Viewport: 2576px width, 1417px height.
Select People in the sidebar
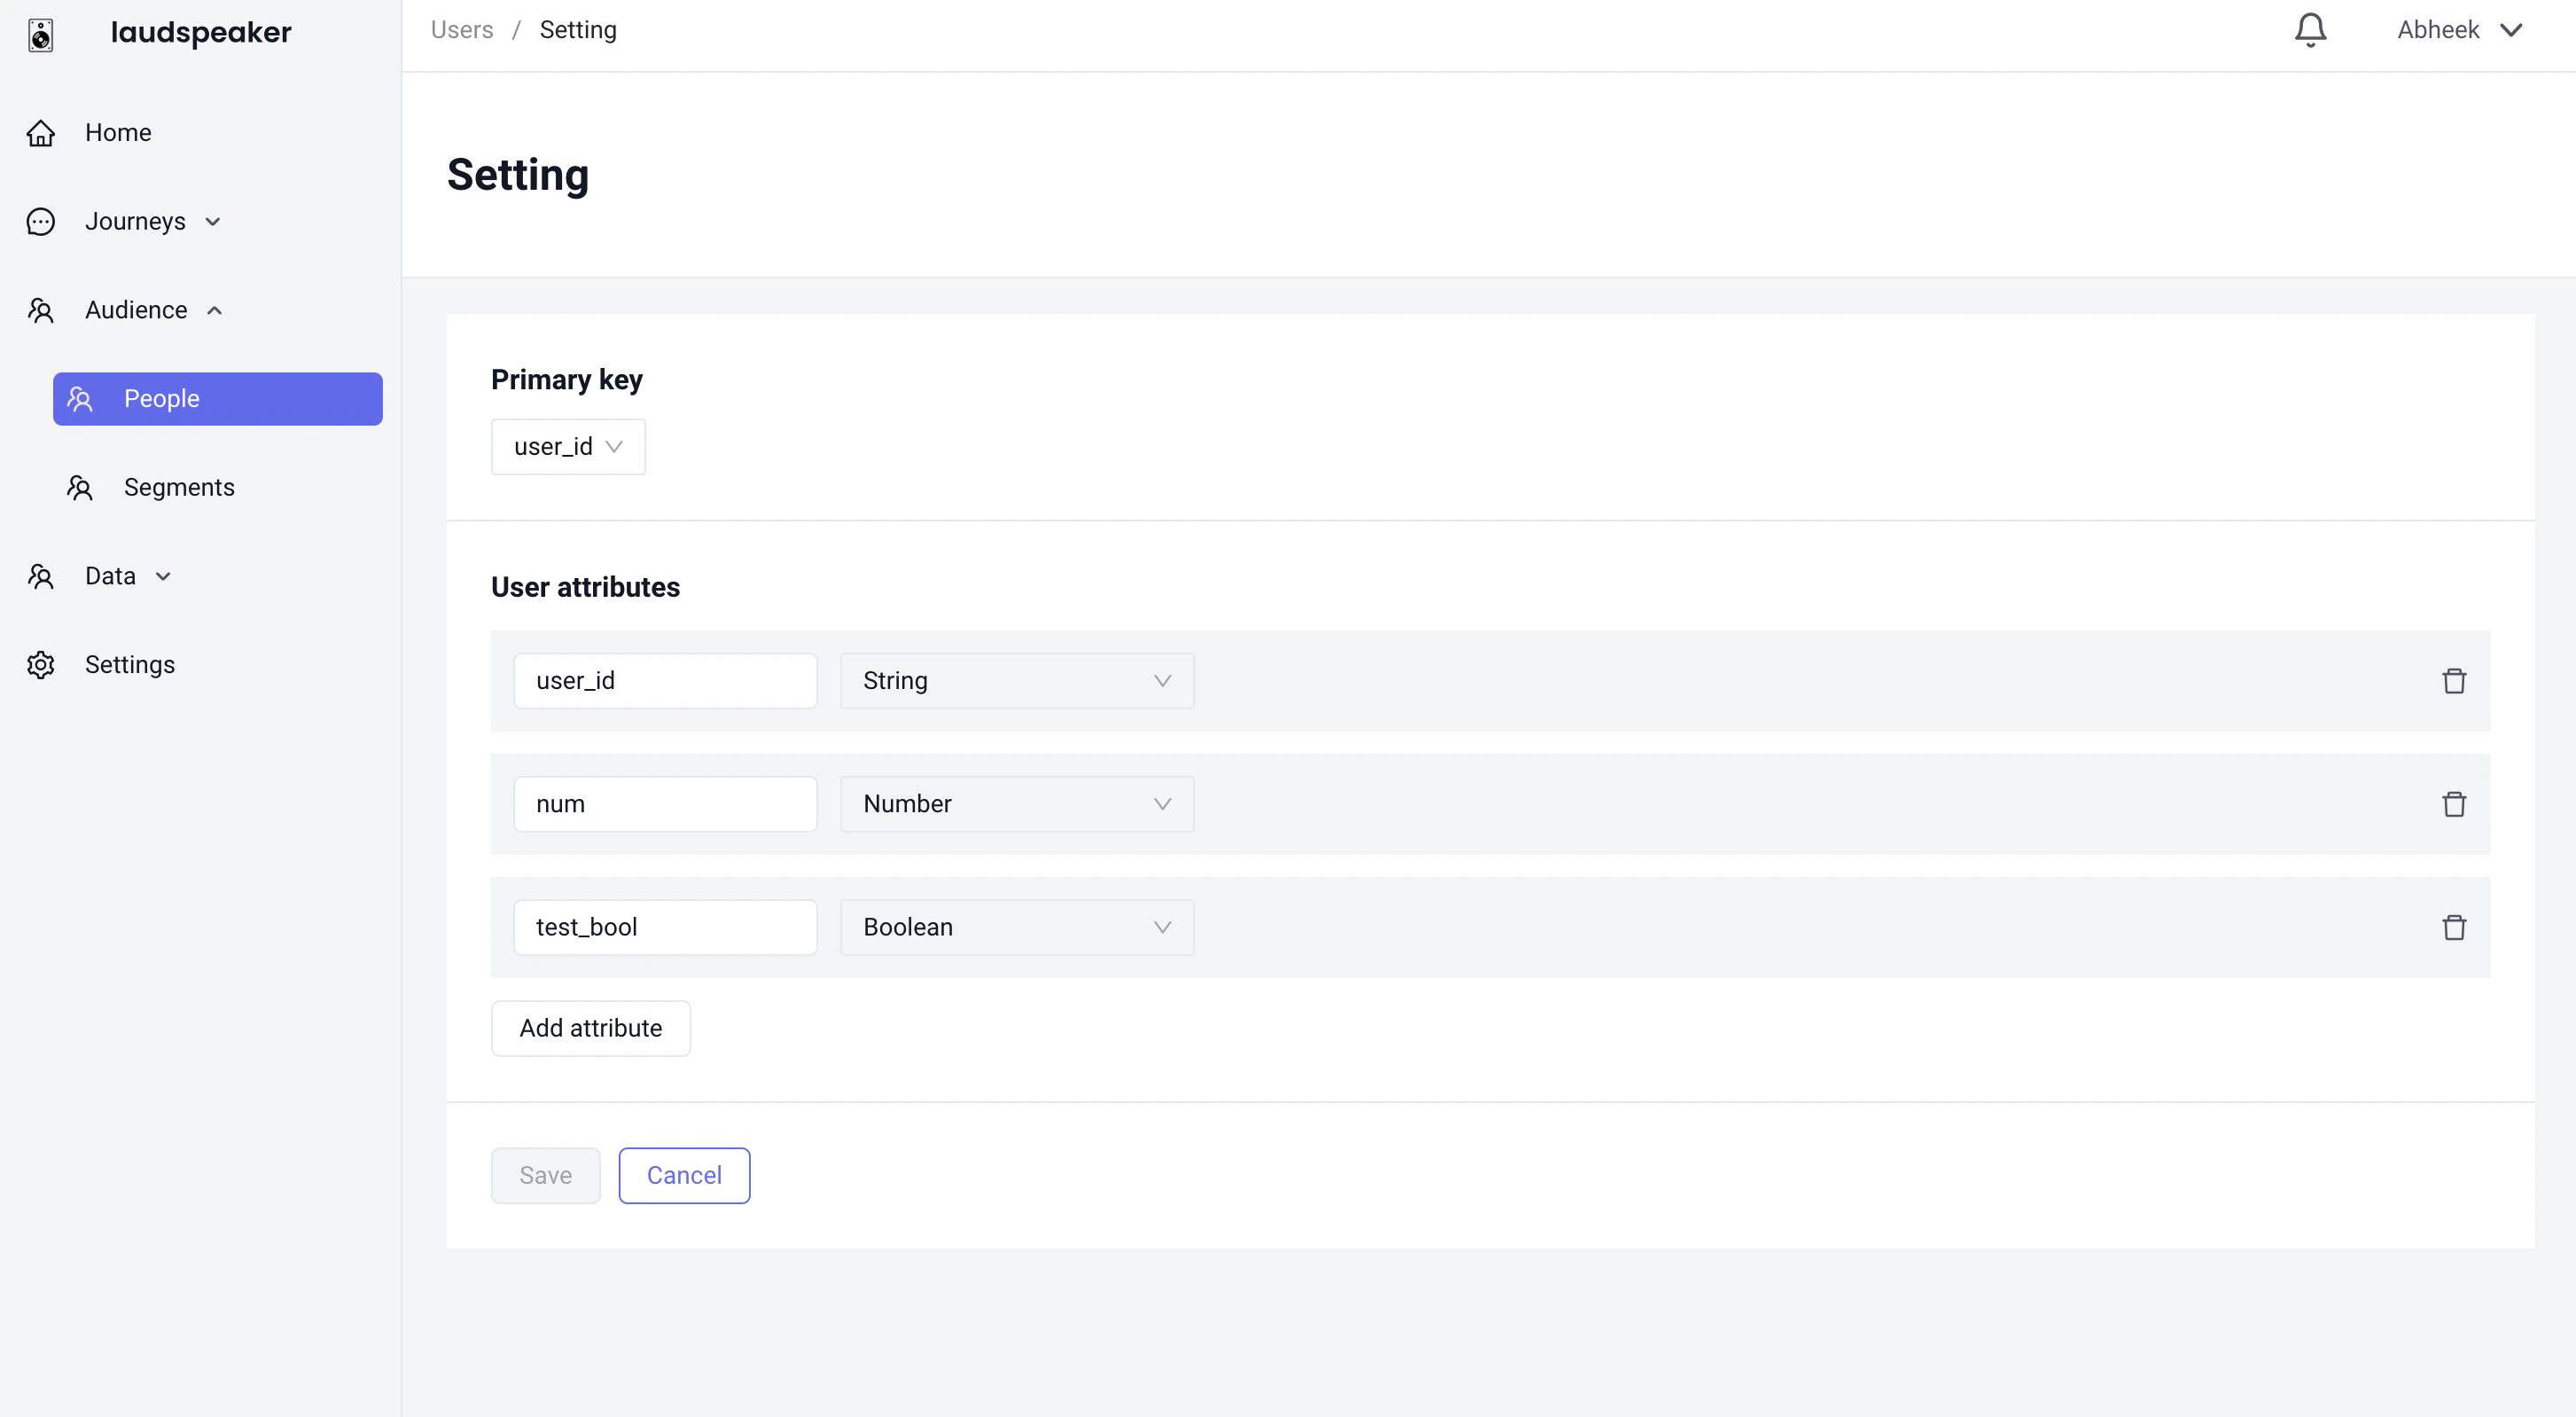[x=217, y=399]
